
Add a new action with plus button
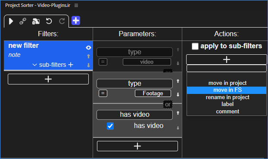(227, 59)
